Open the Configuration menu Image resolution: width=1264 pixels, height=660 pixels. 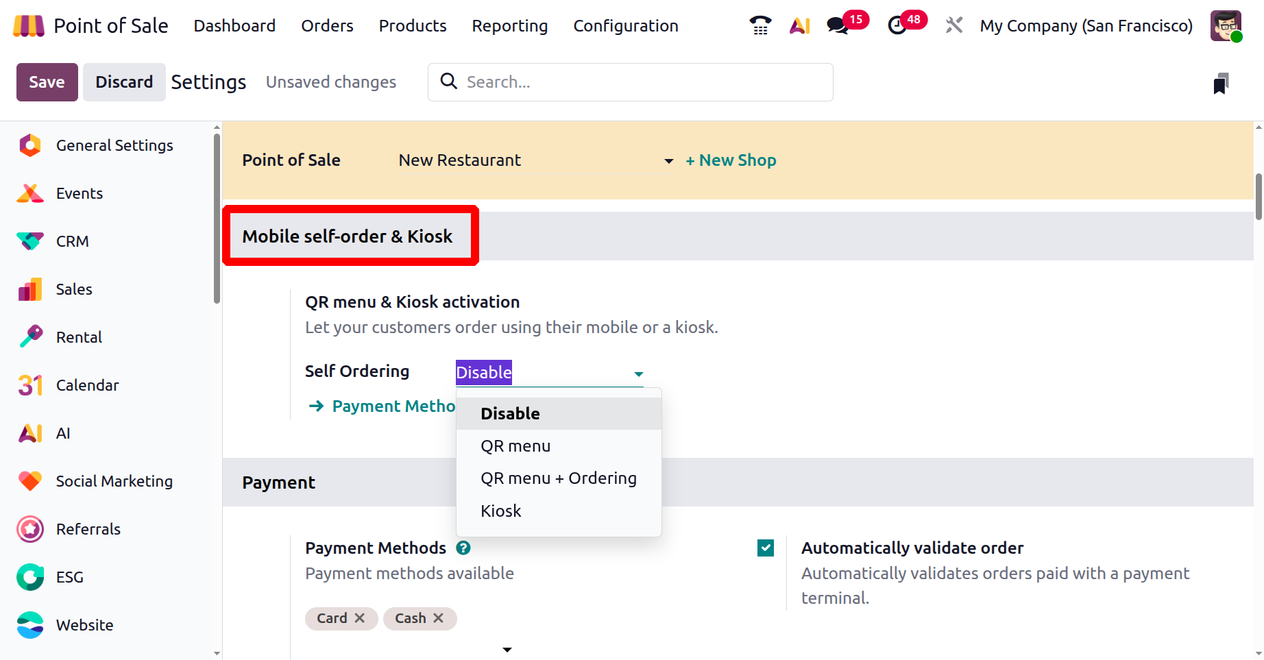pyautogui.click(x=625, y=25)
